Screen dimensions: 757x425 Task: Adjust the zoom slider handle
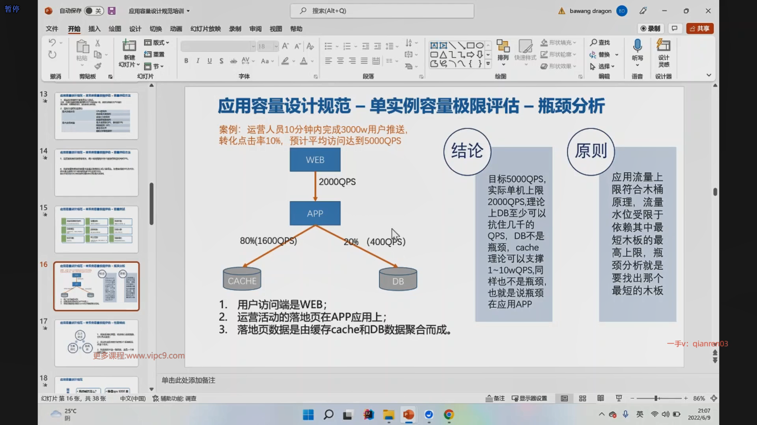656,398
